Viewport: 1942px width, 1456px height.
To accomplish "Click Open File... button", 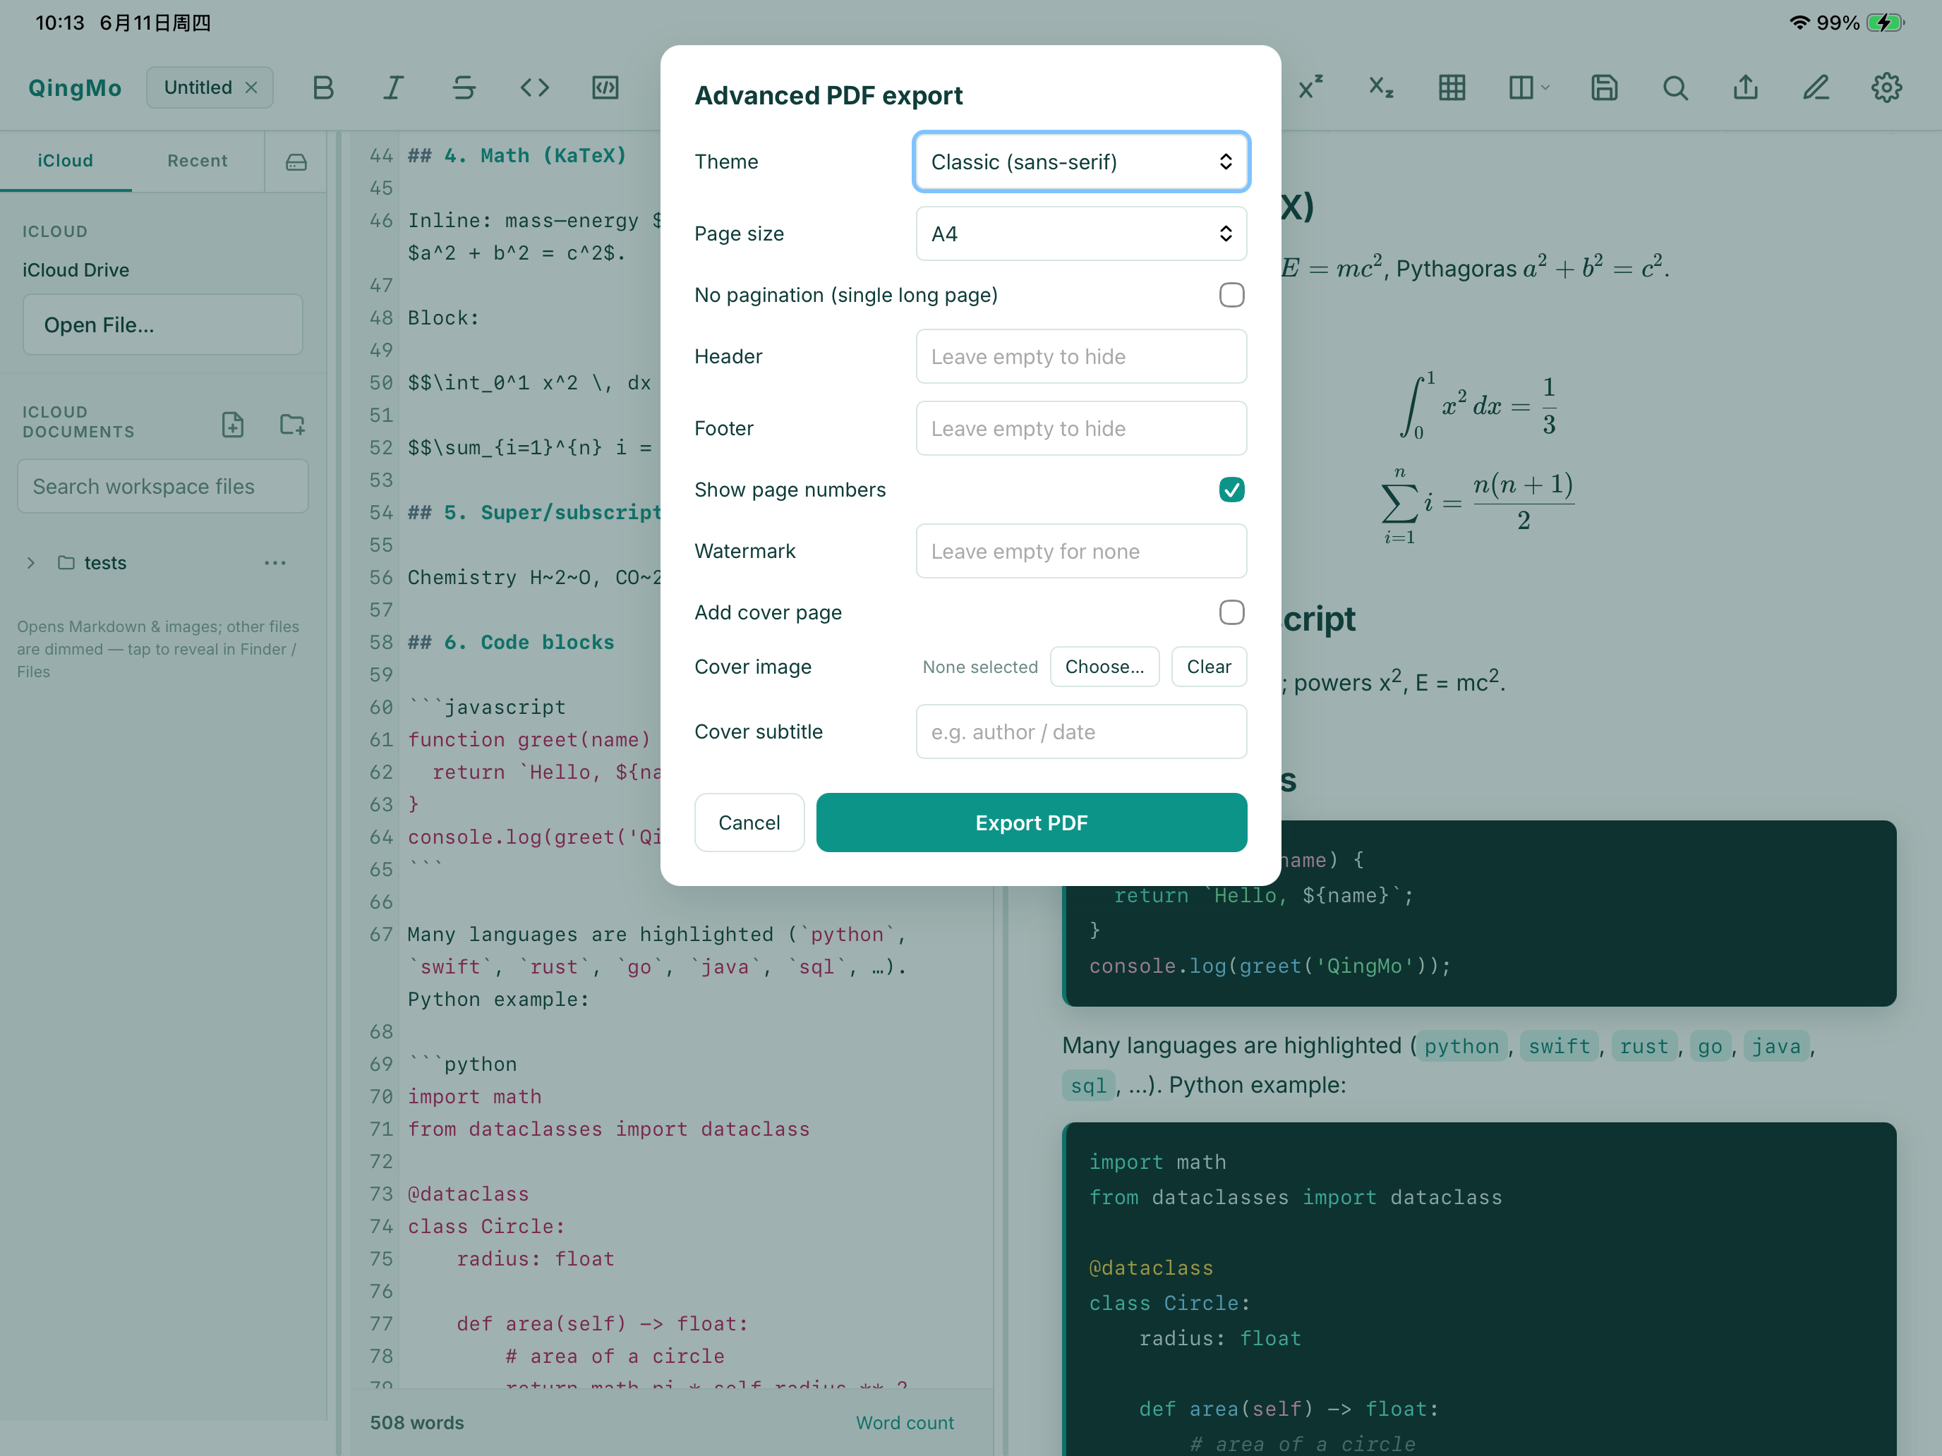I will pyautogui.click(x=162, y=324).
